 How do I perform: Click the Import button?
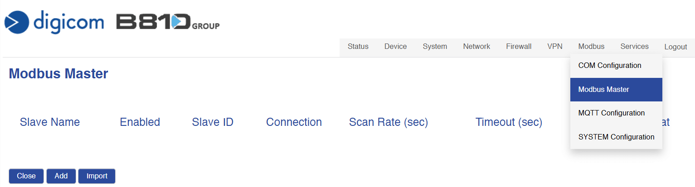point(97,176)
